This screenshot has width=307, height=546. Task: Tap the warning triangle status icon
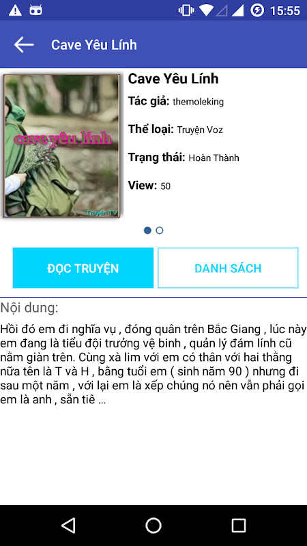[x=15, y=10]
